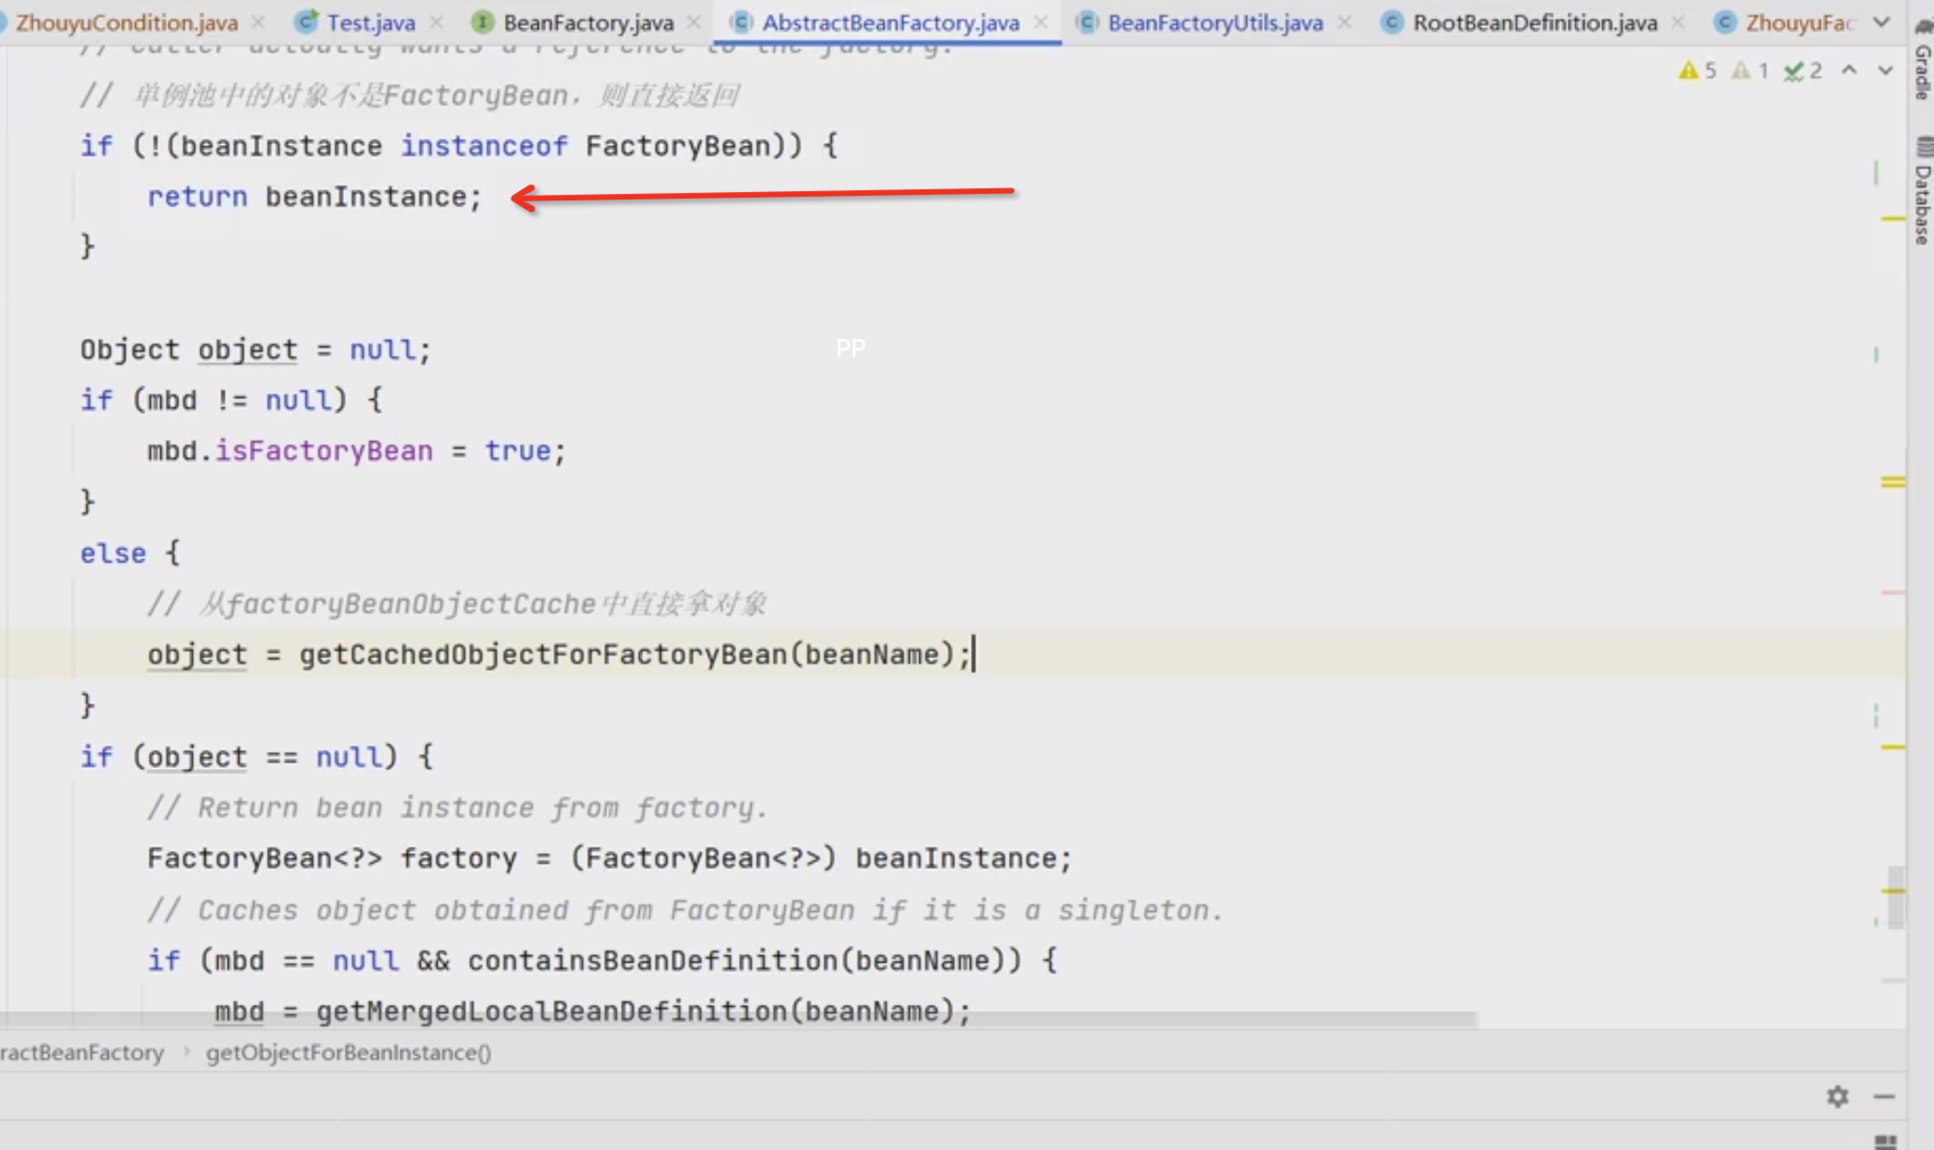Close the AbstractBeanFactory.java tab
This screenshot has width=1934, height=1150.
coord(1041,22)
